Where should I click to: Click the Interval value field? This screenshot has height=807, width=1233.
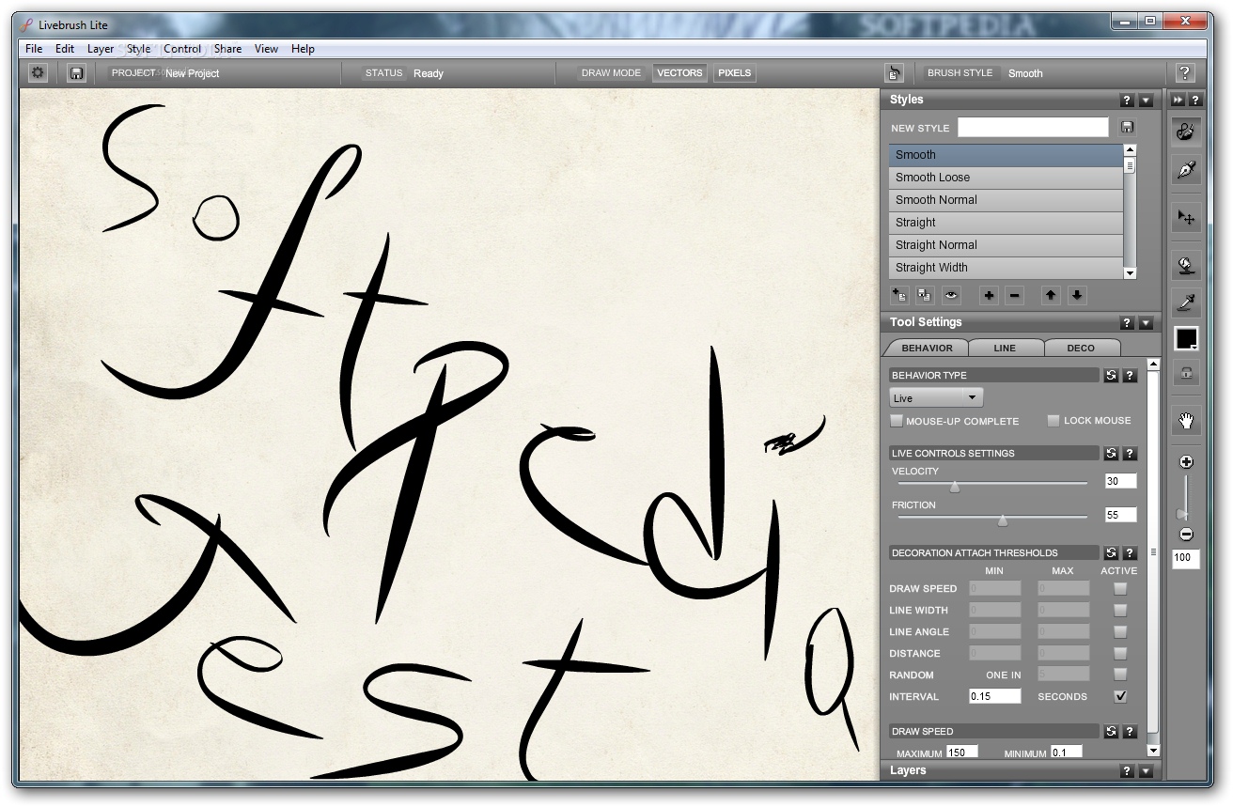(x=995, y=696)
